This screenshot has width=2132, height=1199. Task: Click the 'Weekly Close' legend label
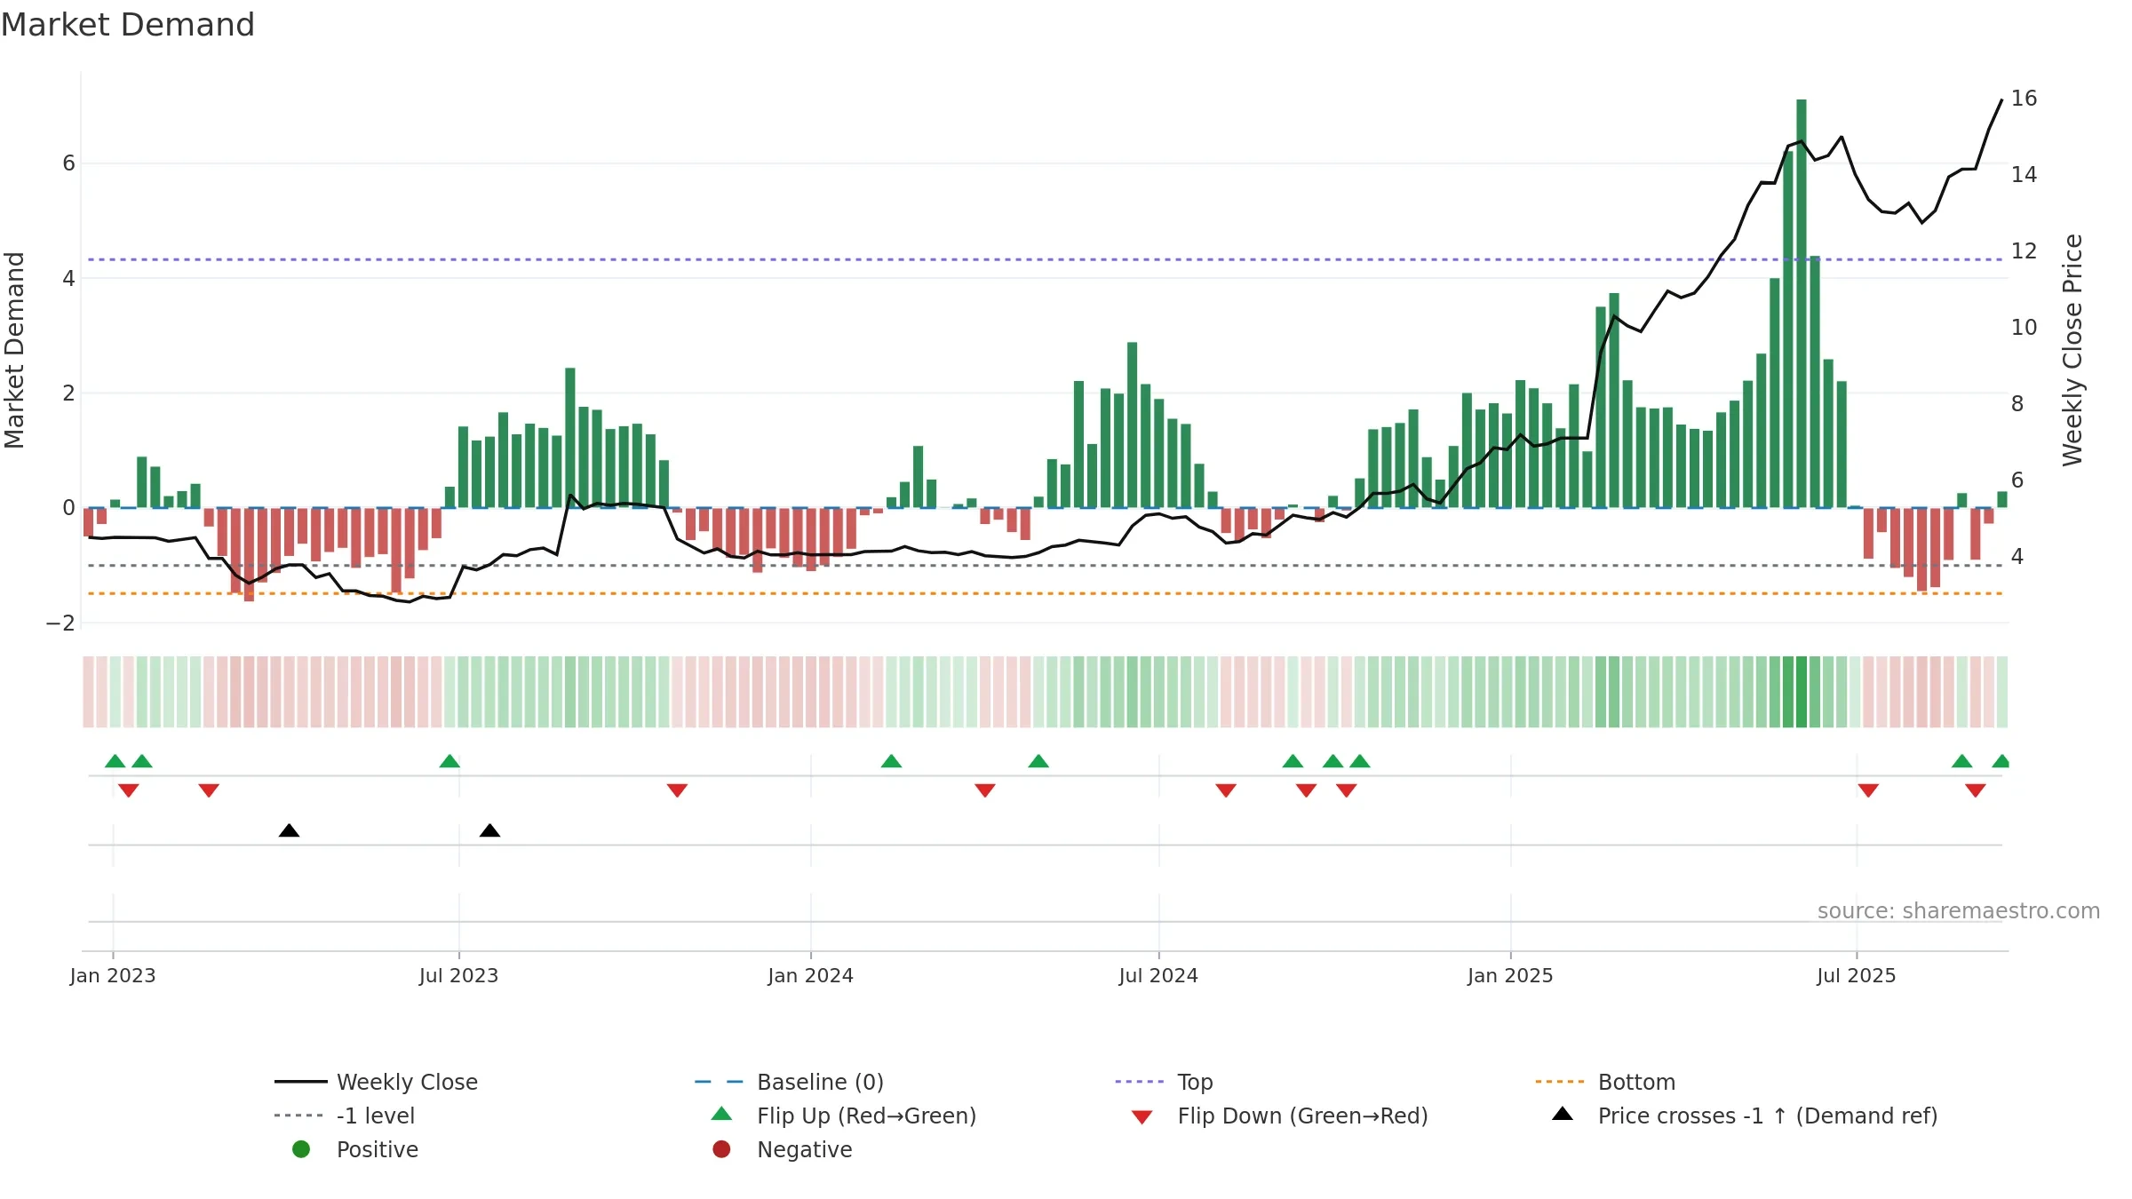coord(407,1082)
